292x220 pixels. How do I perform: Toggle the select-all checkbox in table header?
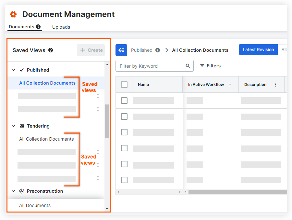(x=124, y=85)
